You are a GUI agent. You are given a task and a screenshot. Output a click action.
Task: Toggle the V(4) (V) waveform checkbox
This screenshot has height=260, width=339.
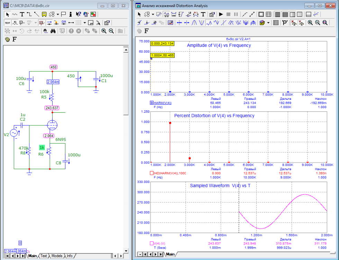152,243
